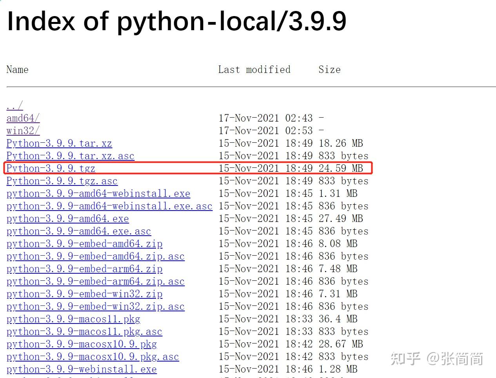Download python-3.9.9-amd64-webinstall.exe
This screenshot has height=378, width=496.
pyautogui.click(x=98, y=193)
